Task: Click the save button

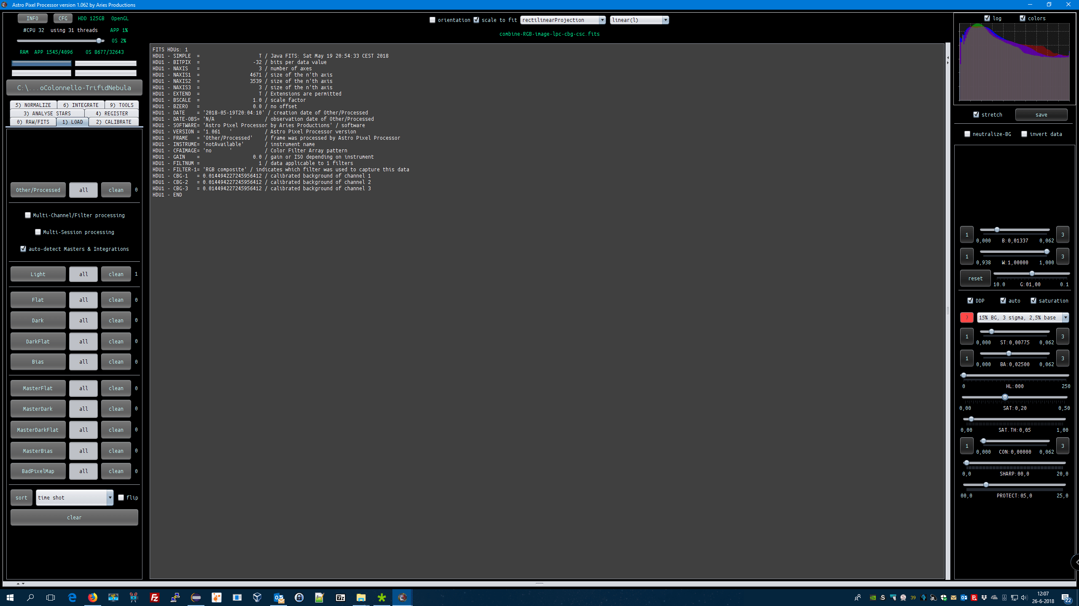Action: click(1041, 114)
